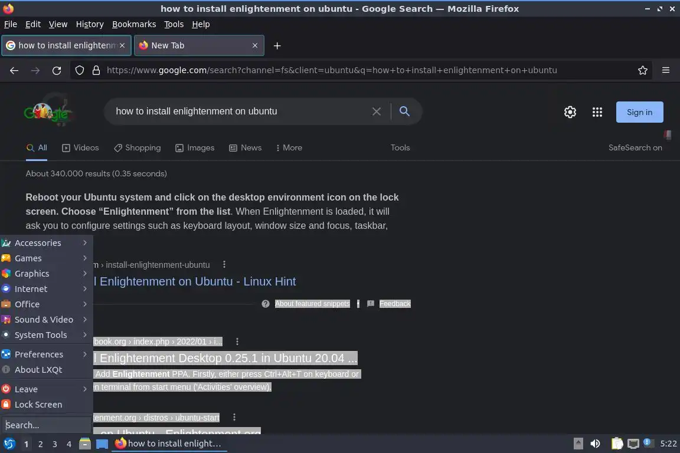The width and height of the screenshot is (680, 453).
Task: Open the Help menu
Action: click(x=201, y=24)
